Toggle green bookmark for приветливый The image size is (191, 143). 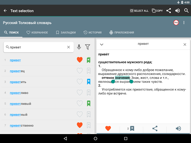click(88, 104)
